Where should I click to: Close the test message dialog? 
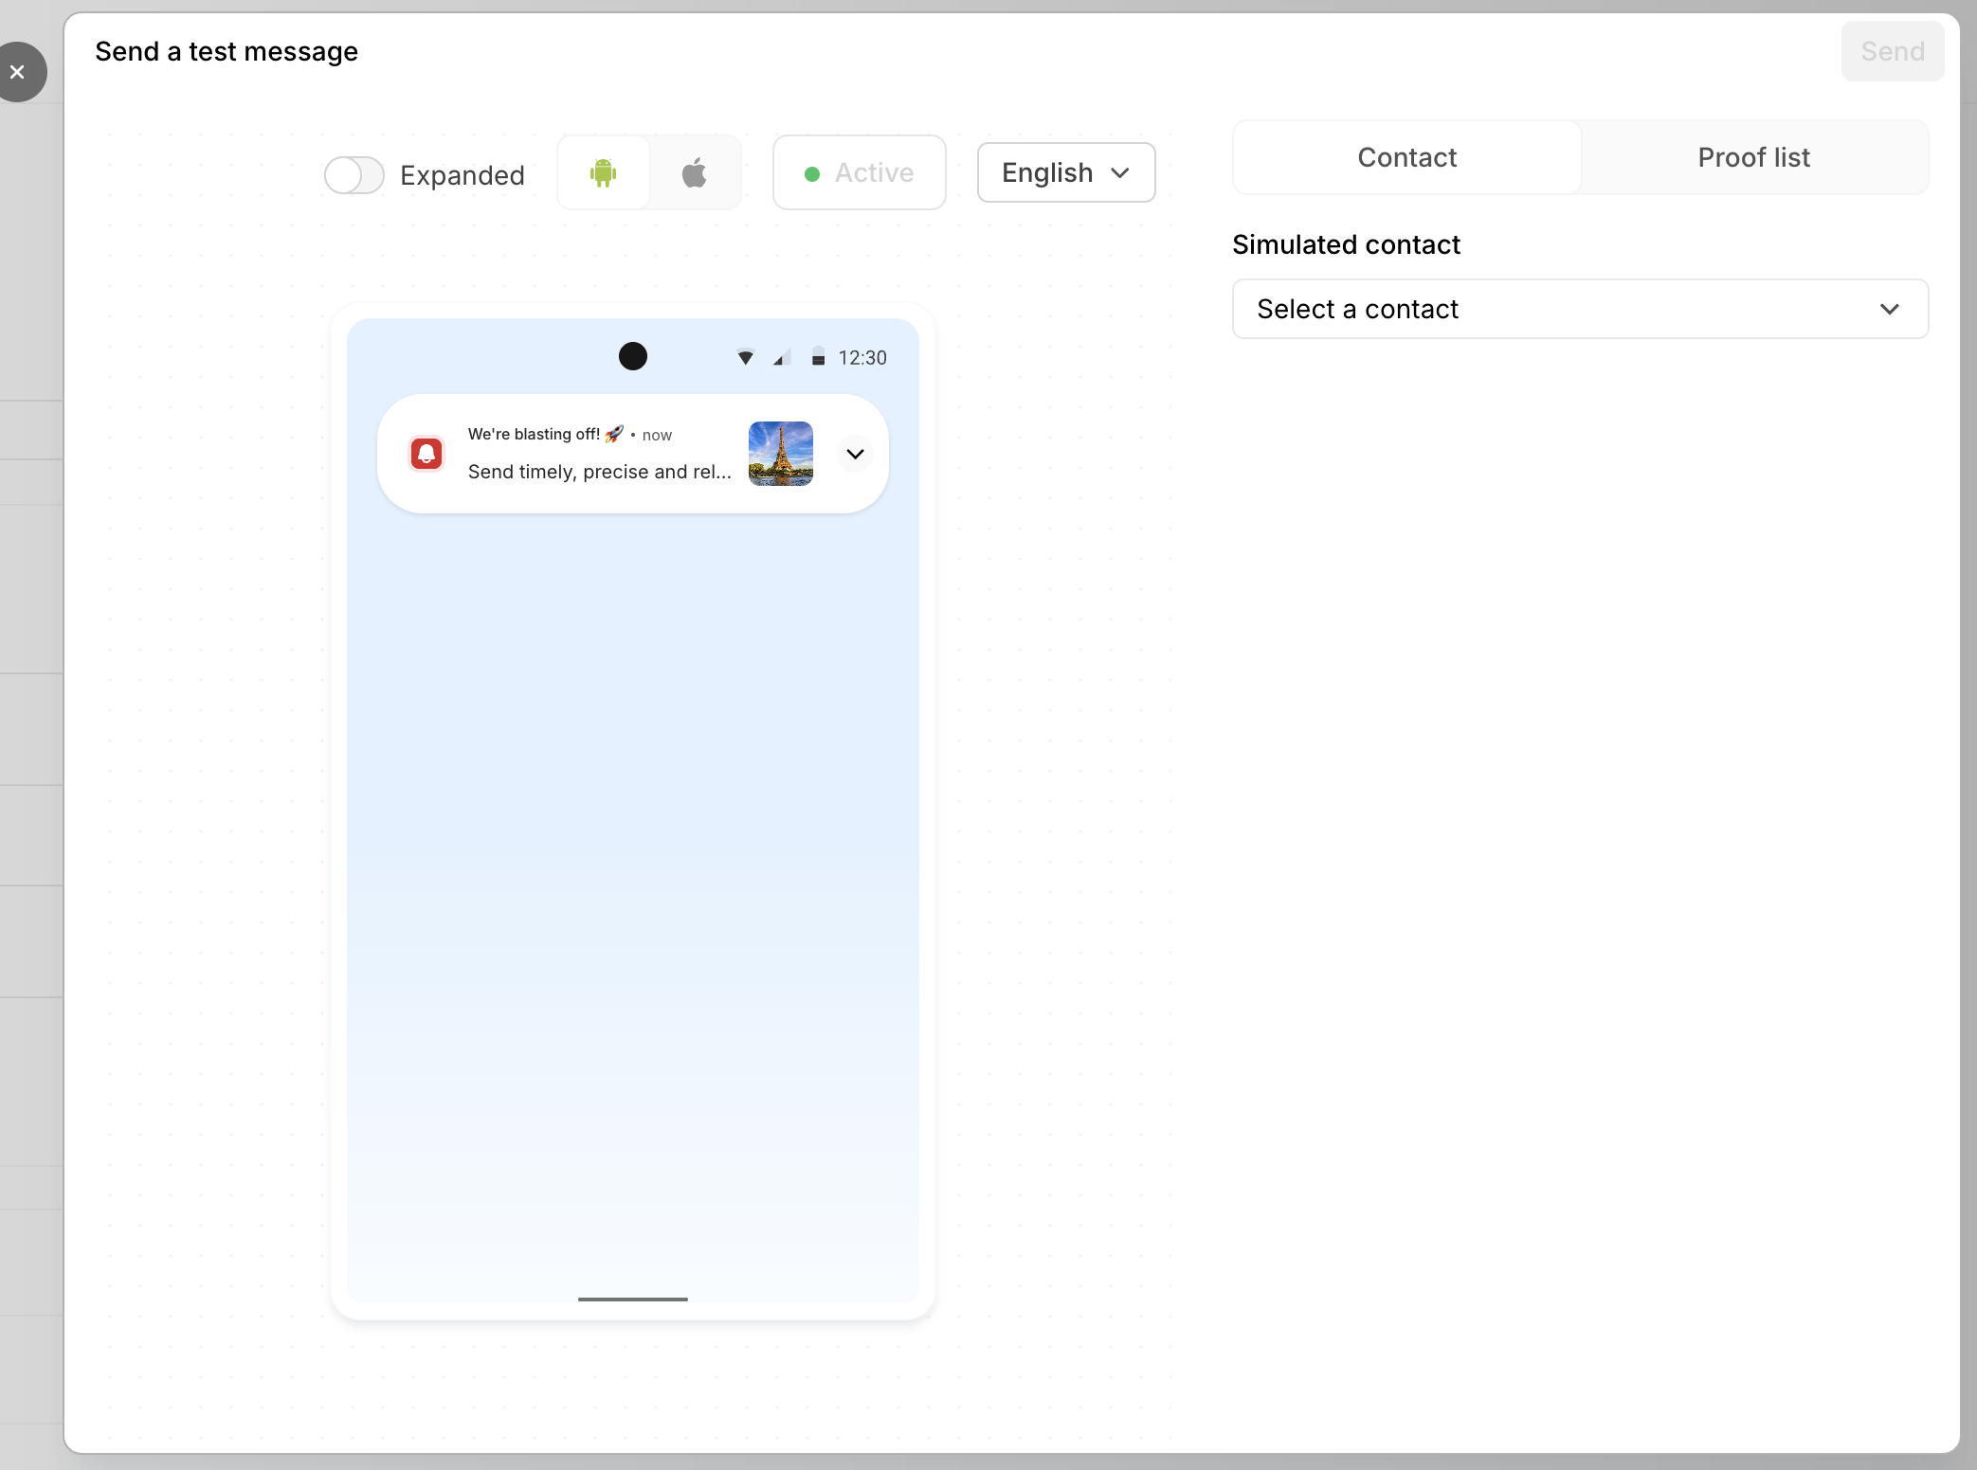point(18,72)
